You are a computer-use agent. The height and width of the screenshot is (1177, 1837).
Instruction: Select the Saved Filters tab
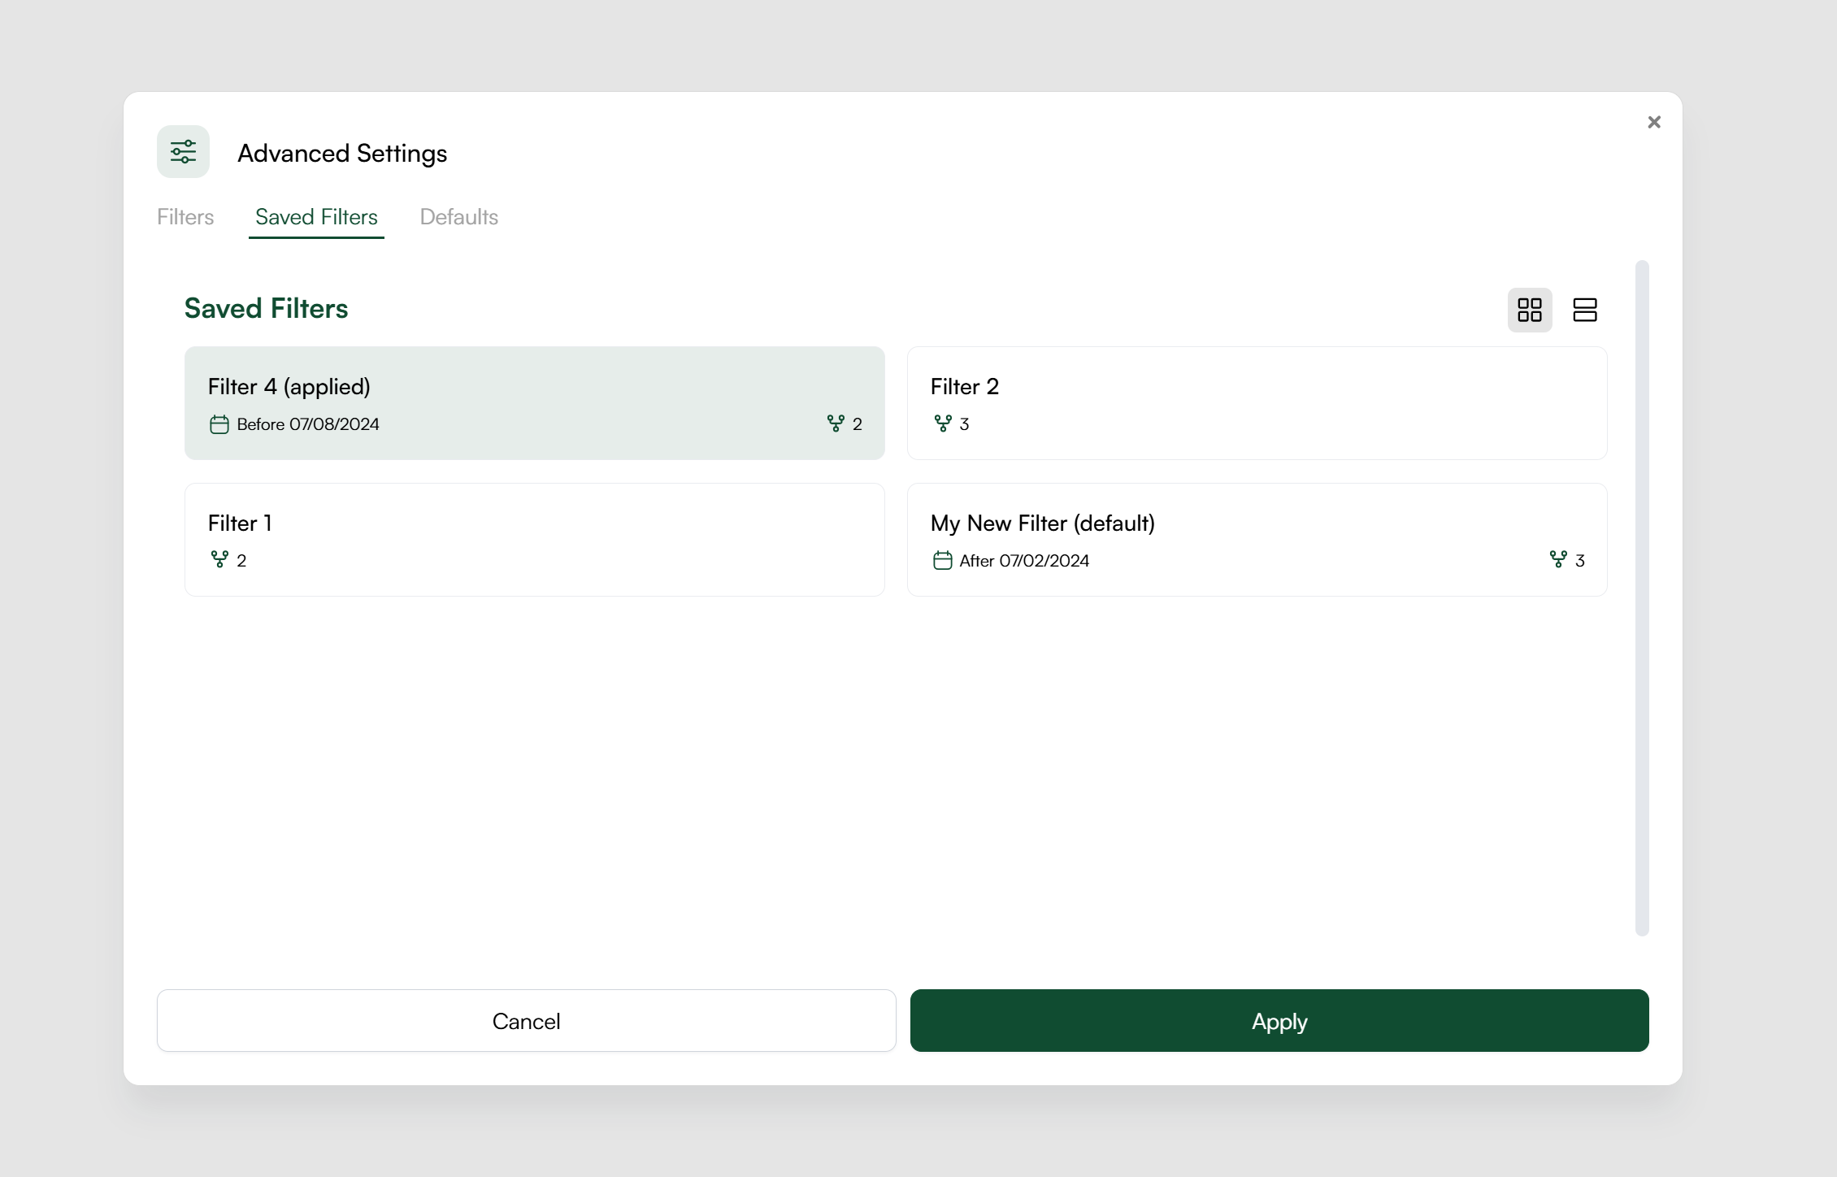click(316, 217)
